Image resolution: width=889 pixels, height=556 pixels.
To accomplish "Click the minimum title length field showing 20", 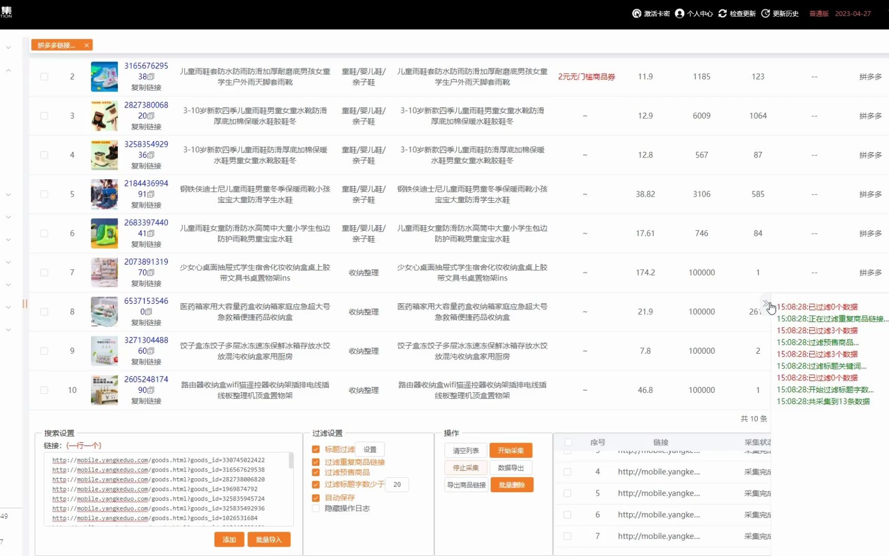I will point(397,484).
